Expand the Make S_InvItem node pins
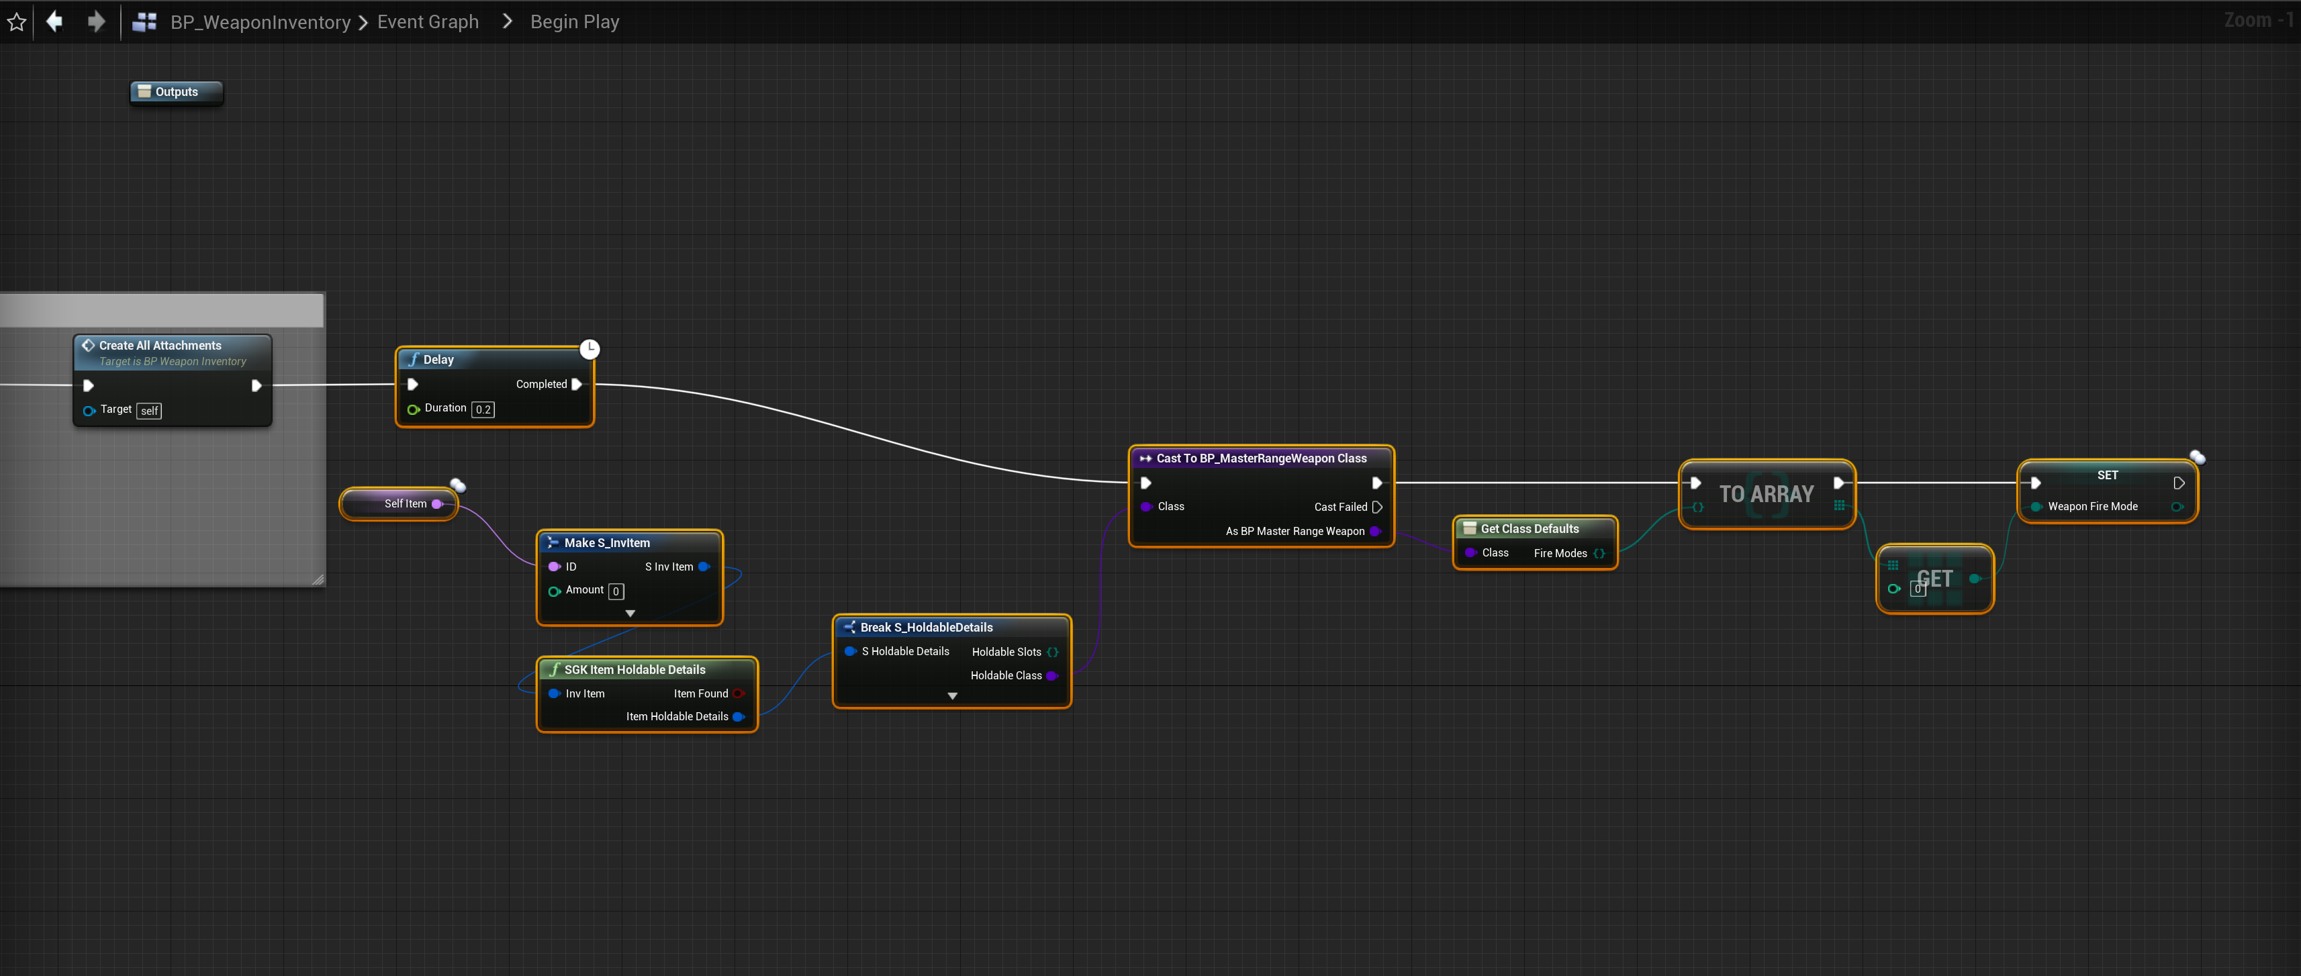Viewport: 2301px width, 976px height. 630,614
